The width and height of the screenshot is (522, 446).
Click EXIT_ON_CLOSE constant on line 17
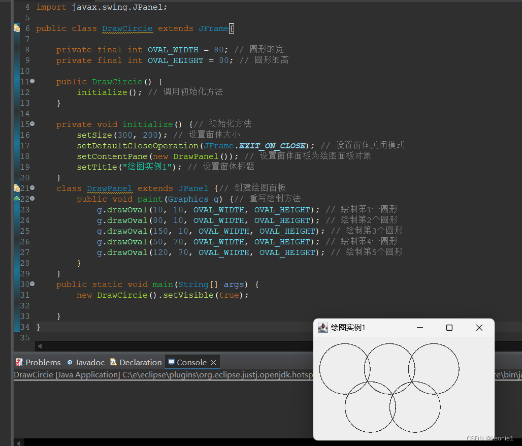pos(272,146)
